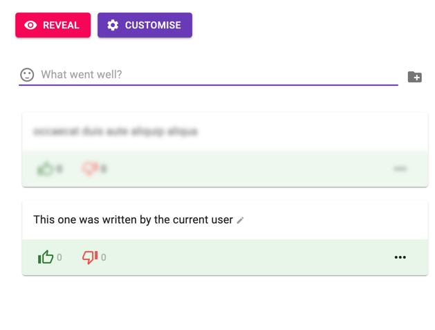Viewport: 435px width, 330px height.
Task: Select 'This one was written by the current user' text
Action: point(133,219)
